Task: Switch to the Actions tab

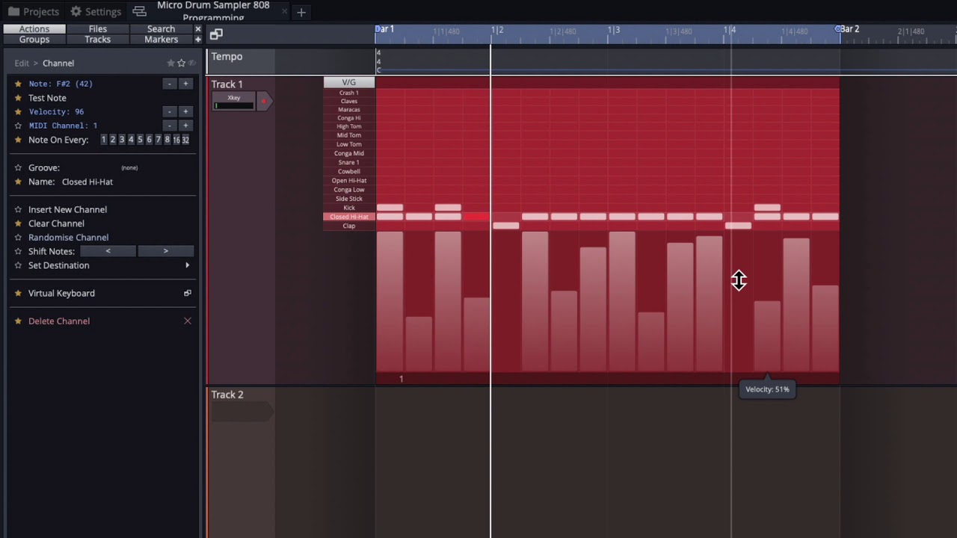Action: click(34, 29)
